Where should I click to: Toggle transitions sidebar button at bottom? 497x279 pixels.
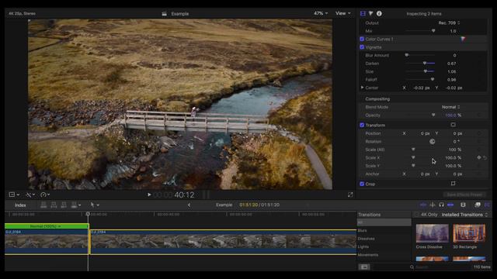pyautogui.click(x=364, y=267)
